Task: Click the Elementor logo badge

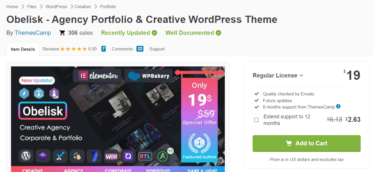Action: tap(97, 76)
